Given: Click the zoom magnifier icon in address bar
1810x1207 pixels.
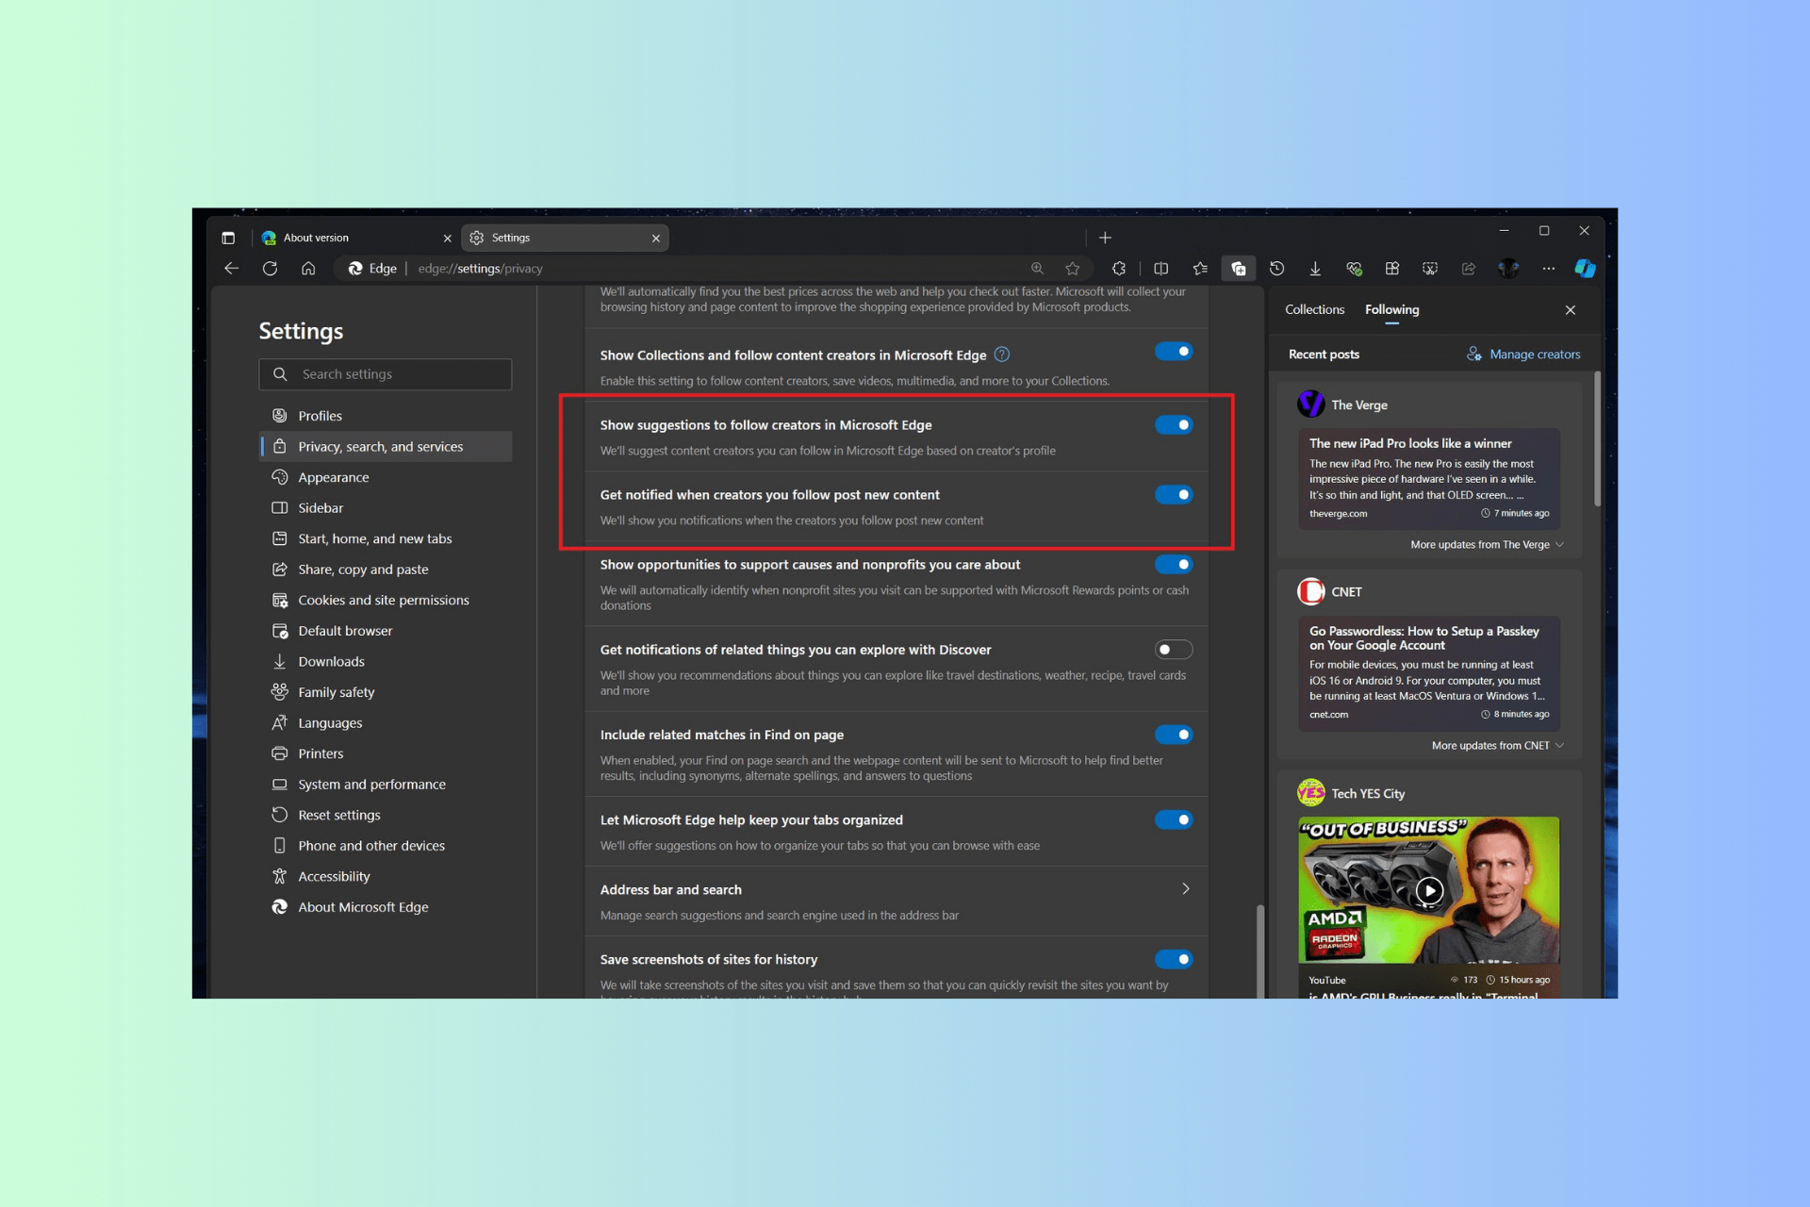Looking at the screenshot, I should [x=1037, y=269].
